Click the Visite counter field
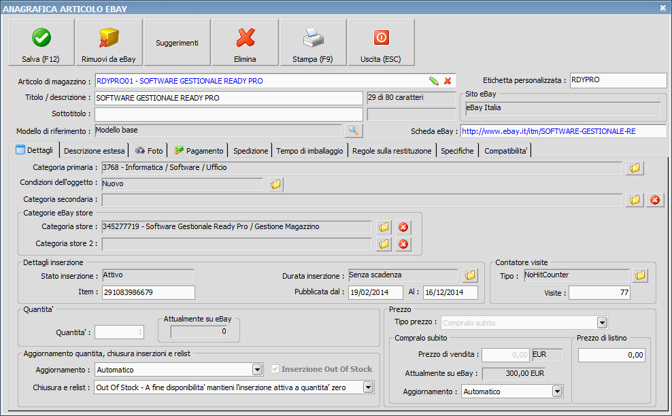672x416 pixels. (600, 292)
